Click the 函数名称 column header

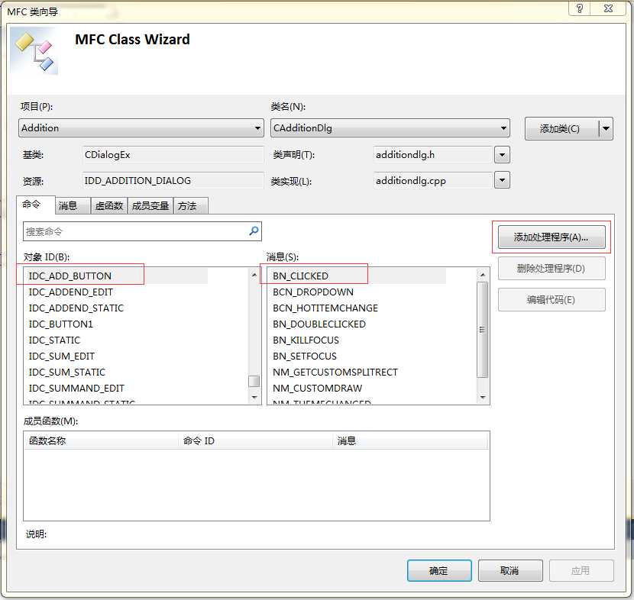point(102,440)
